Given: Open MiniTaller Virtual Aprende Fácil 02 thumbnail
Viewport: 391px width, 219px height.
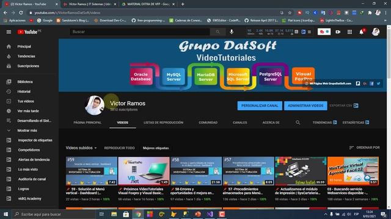Looking at the screenshot, I should (x=353, y=171).
